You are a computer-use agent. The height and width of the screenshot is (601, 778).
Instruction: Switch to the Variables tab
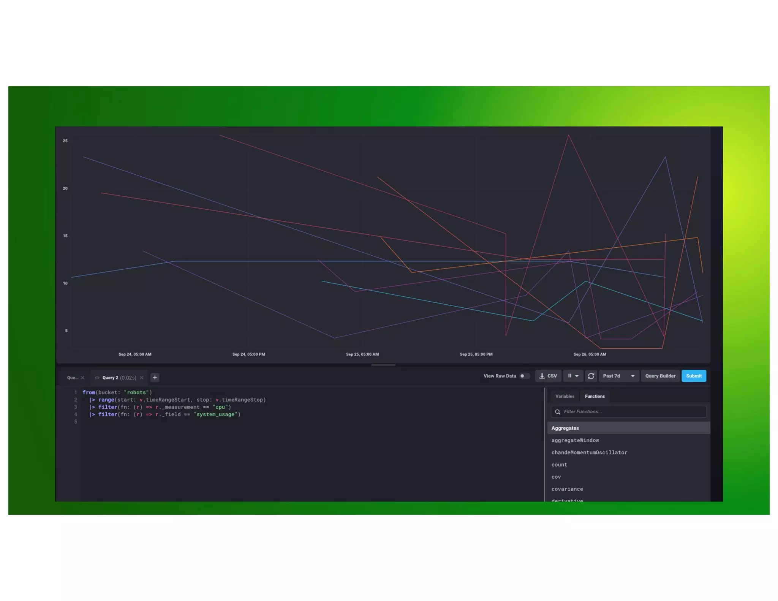point(565,396)
